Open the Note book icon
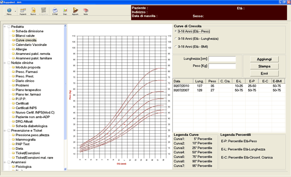291x177 pixels. [85, 11]
